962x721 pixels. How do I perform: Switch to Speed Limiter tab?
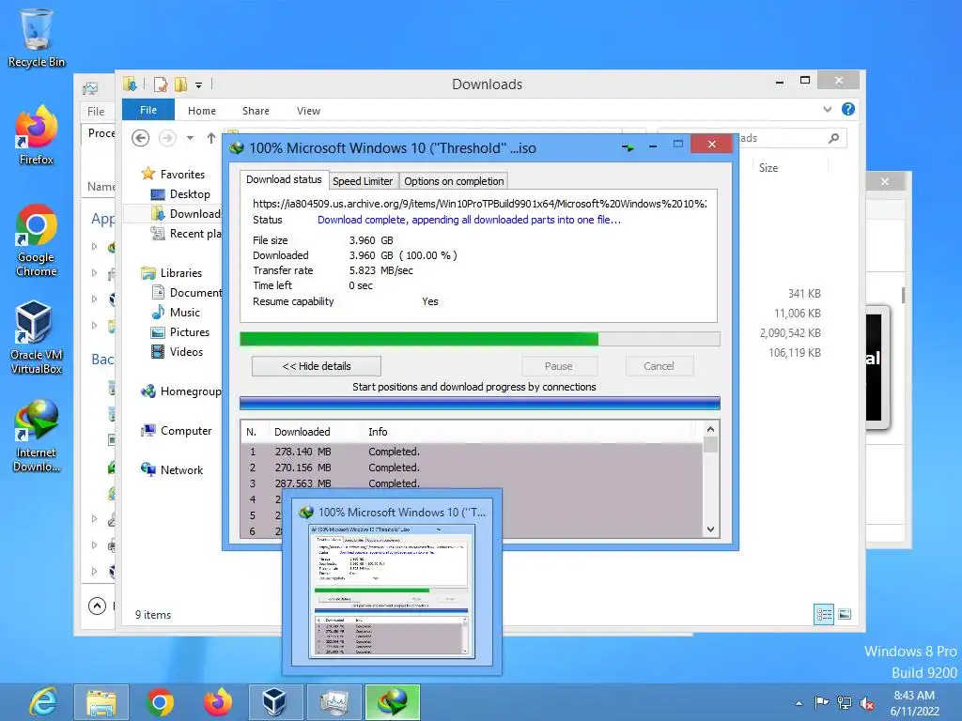363,181
